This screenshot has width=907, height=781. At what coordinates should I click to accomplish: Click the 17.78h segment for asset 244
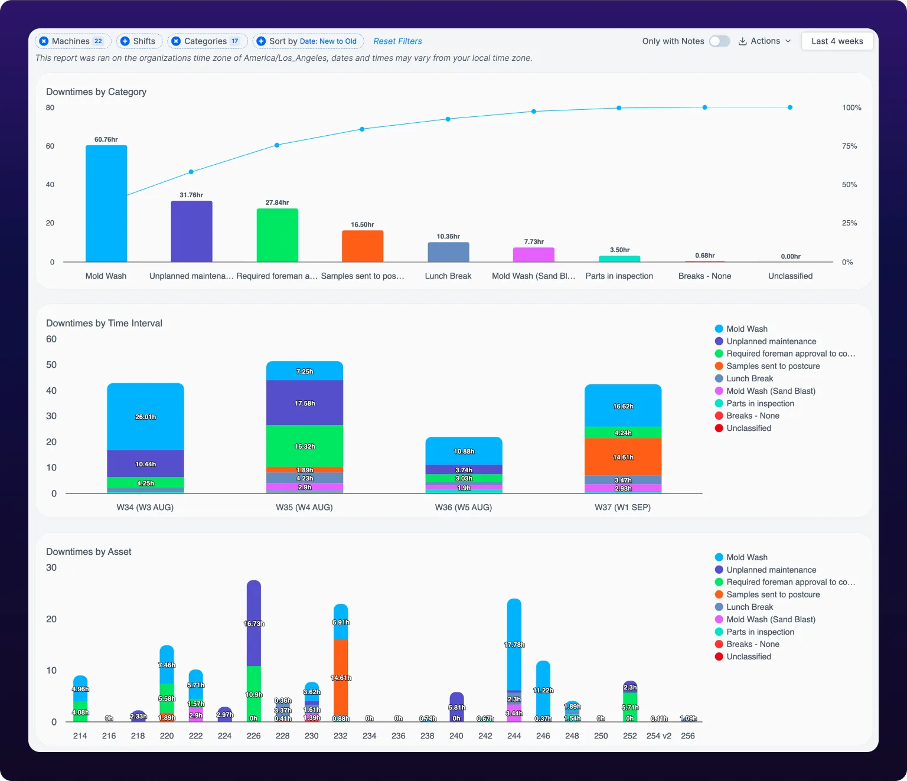tap(514, 645)
